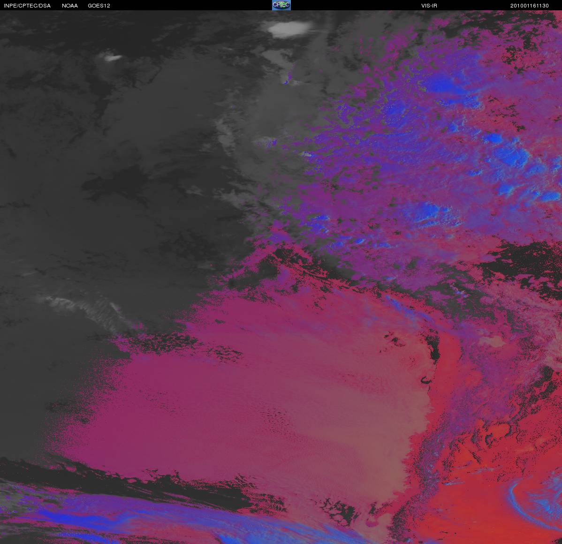This screenshot has width=562, height=544.
Task: Select the INPE/CPTEC/DSA header text
Action: click(x=27, y=6)
